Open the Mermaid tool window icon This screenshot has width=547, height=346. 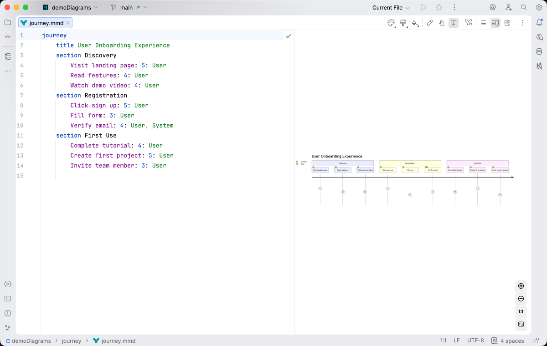pyautogui.click(x=539, y=66)
